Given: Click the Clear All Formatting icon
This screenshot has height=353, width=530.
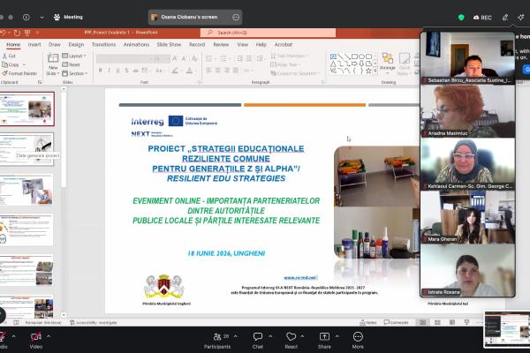Looking at the screenshot, I should (194, 59).
